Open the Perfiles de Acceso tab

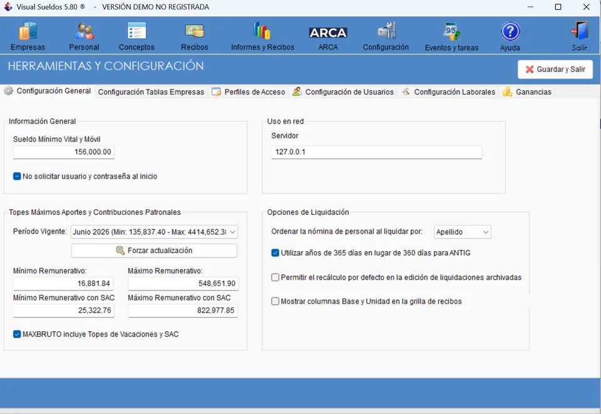(x=249, y=92)
